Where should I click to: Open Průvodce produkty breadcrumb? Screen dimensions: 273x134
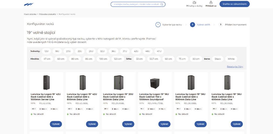pos(48,14)
